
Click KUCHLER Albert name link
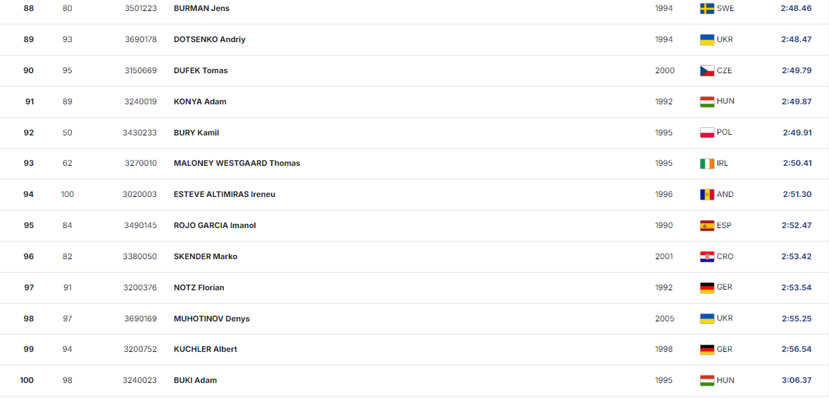tap(205, 350)
